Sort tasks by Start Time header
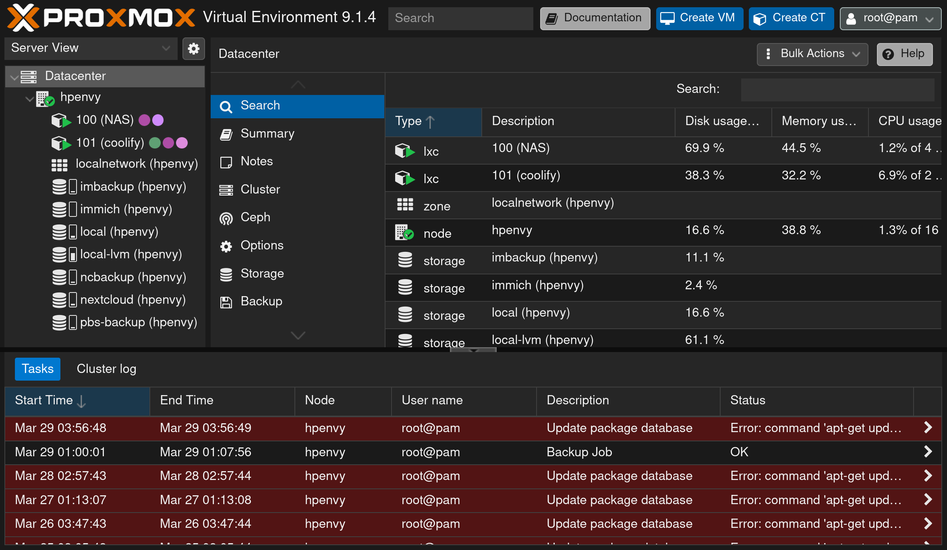This screenshot has width=947, height=550. tap(77, 401)
